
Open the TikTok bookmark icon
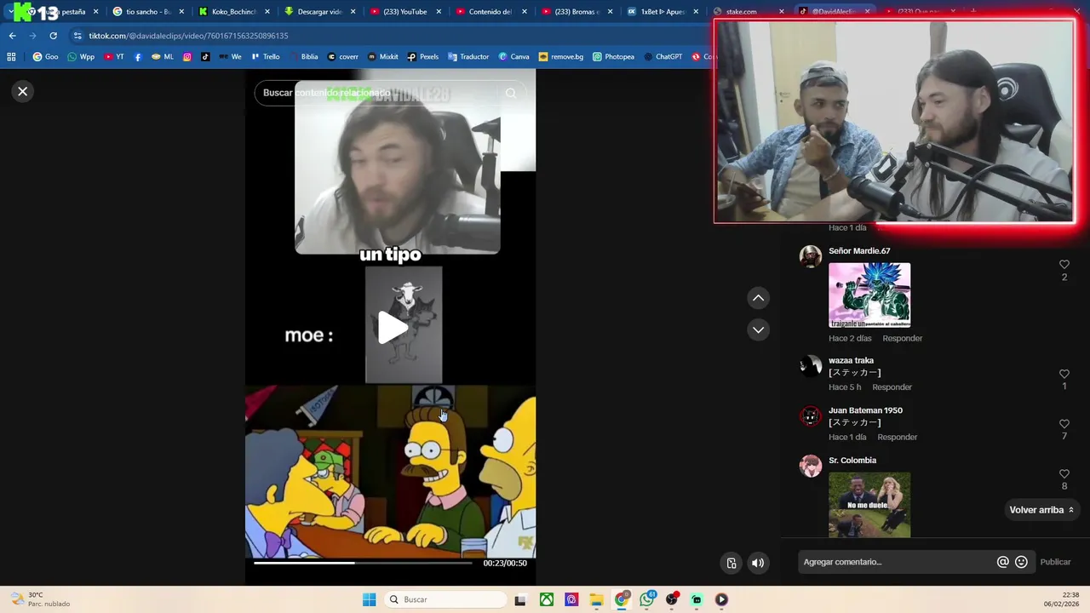(205, 57)
